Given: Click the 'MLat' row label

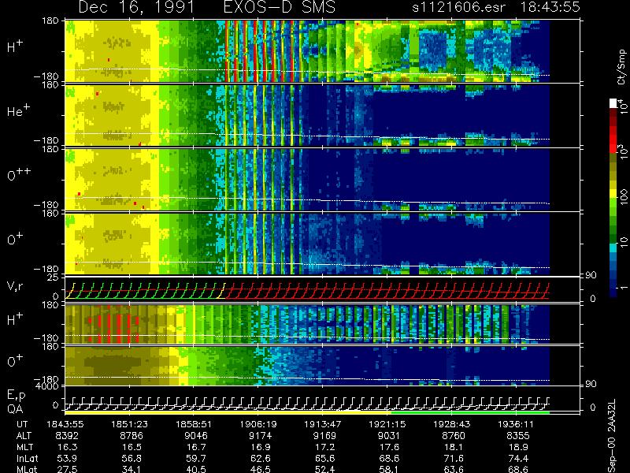Looking at the screenshot, I should pos(27,469).
